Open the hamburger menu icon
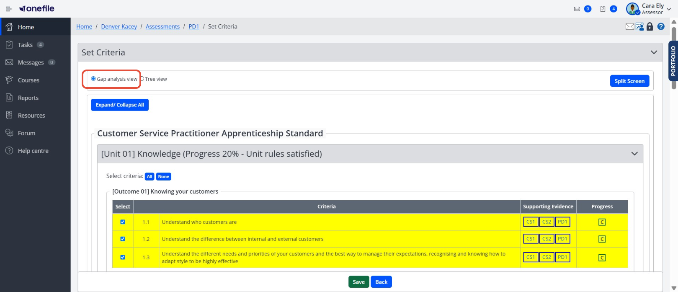The width and height of the screenshot is (678, 292). point(8,9)
